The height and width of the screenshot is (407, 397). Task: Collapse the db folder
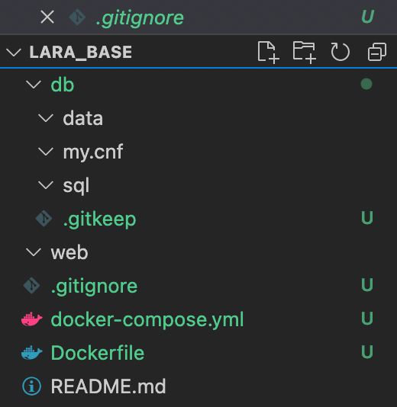[x=34, y=85]
